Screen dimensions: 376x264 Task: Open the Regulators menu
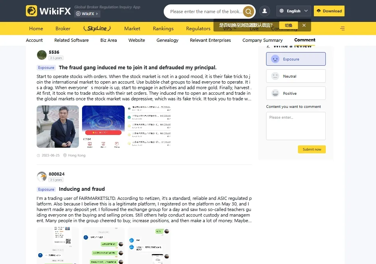(198, 29)
